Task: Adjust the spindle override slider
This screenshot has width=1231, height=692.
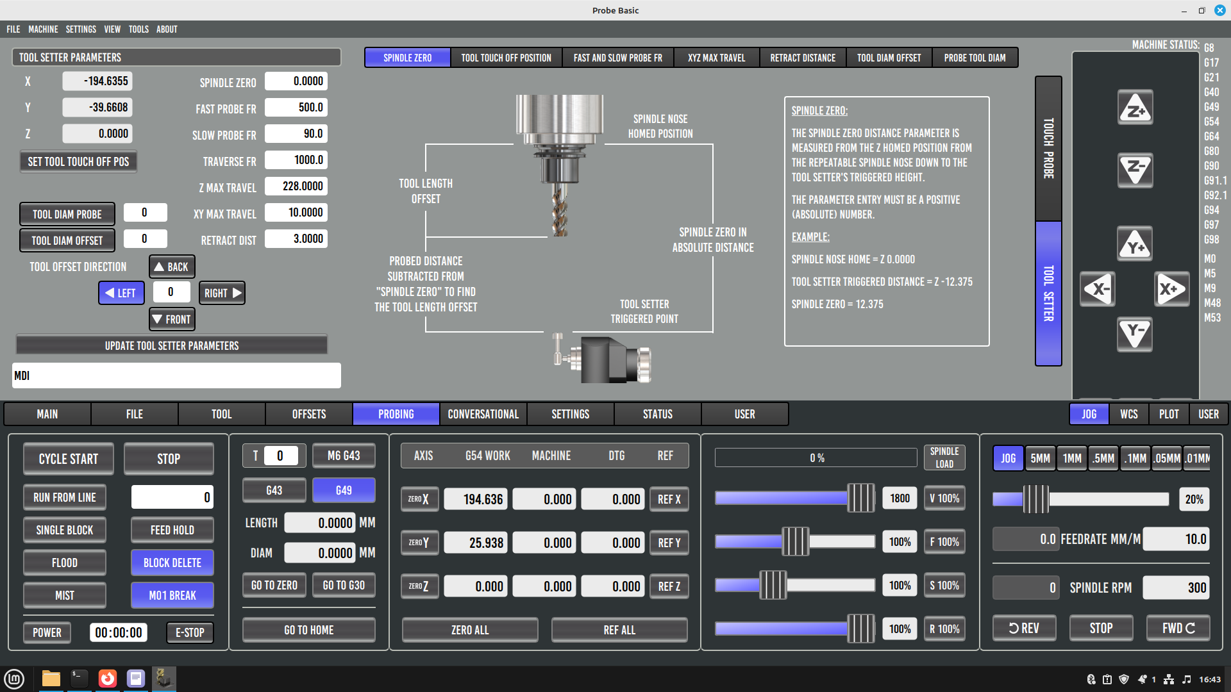Action: 795,585
